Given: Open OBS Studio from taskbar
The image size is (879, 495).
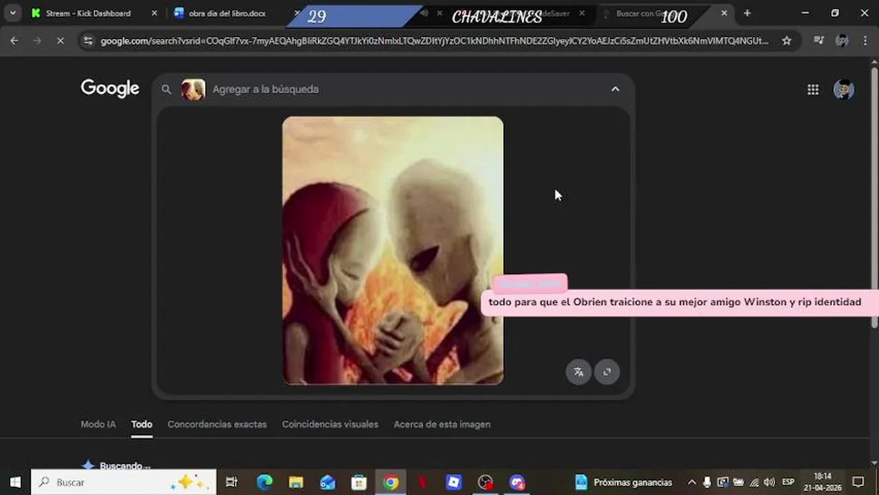Looking at the screenshot, I should (486, 483).
